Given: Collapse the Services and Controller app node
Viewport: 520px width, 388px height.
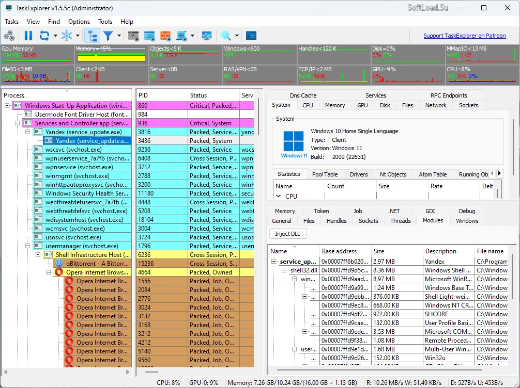Looking at the screenshot, I should 17,123.
